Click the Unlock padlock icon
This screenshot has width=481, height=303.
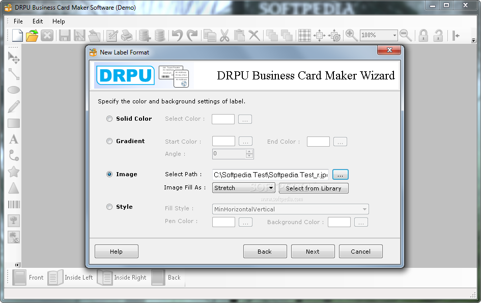pos(438,35)
